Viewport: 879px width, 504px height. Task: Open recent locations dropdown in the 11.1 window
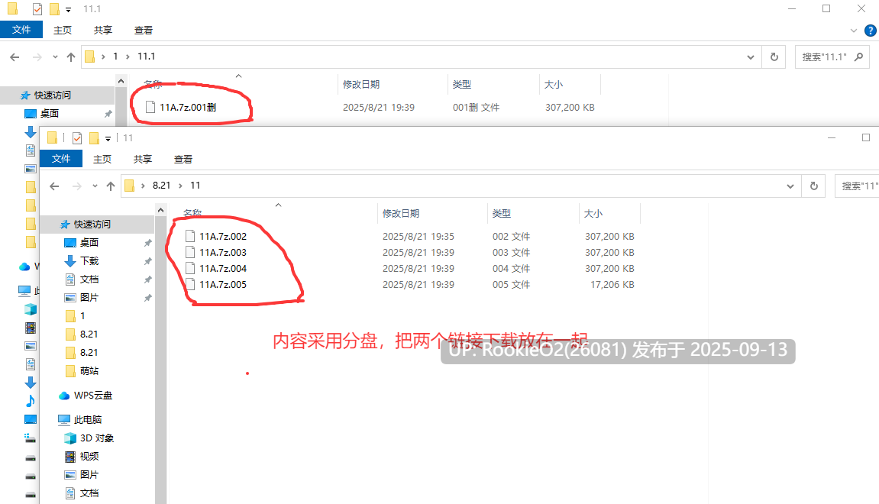pos(55,57)
